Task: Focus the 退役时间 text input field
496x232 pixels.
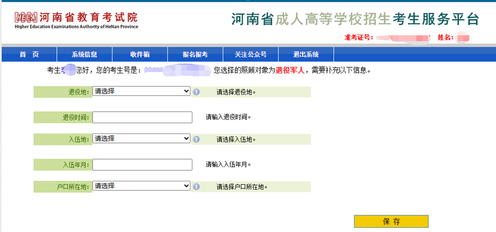Action: click(143, 117)
